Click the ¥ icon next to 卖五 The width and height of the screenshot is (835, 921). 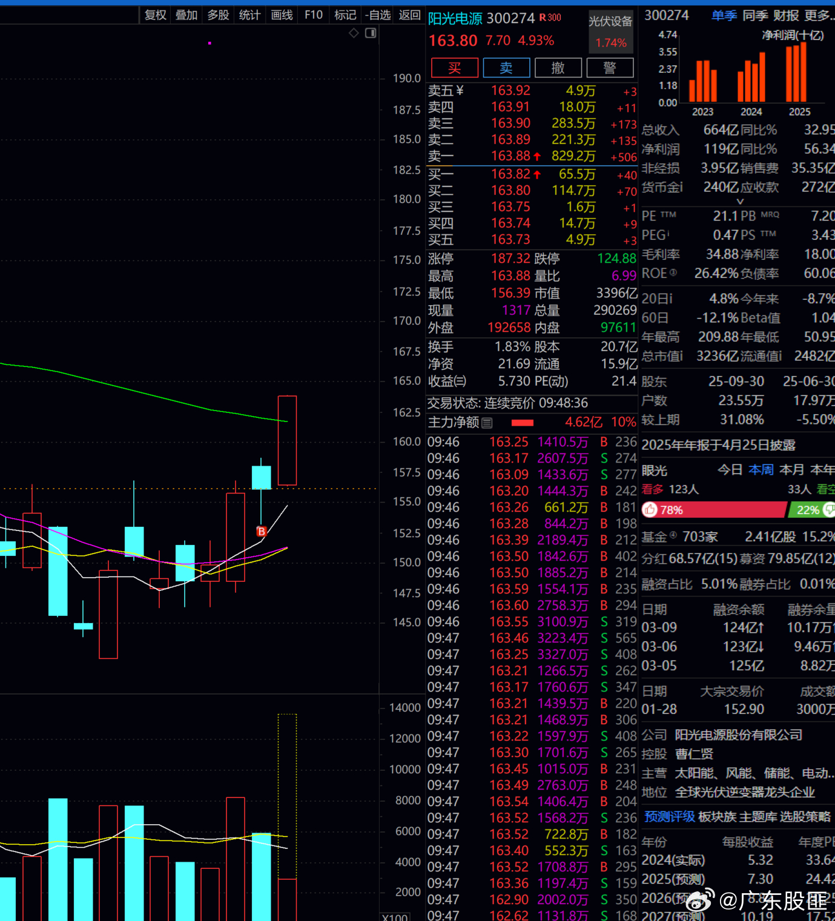[x=460, y=91]
